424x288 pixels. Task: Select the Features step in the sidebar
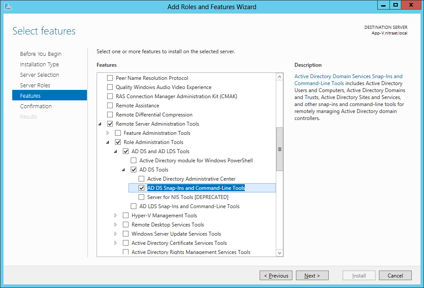(x=49, y=95)
